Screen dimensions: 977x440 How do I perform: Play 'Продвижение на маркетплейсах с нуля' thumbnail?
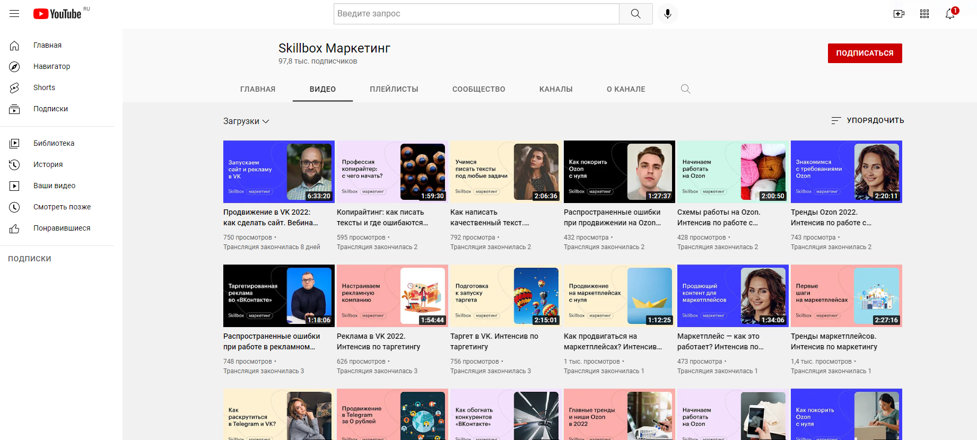[x=620, y=296]
